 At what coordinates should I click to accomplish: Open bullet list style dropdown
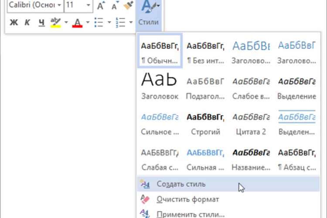click(x=109, y=22)
